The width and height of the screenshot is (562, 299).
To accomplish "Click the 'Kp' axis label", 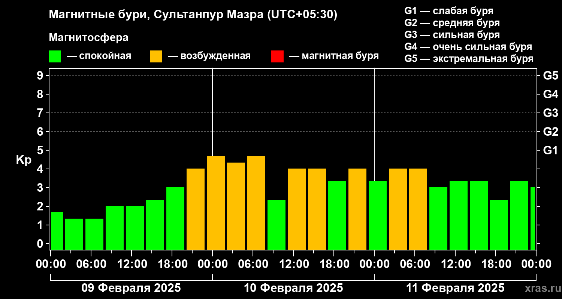I will pos(24,160).
